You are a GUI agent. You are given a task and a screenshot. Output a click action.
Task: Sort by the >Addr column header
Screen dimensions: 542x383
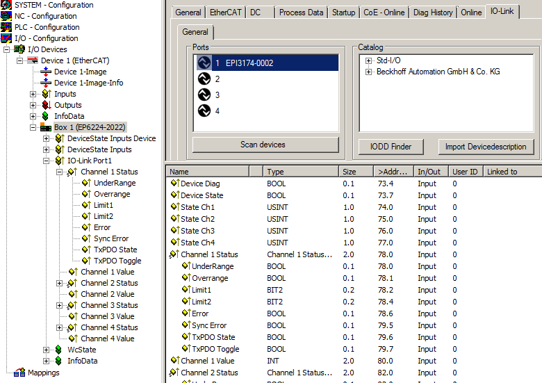point(393,172)
